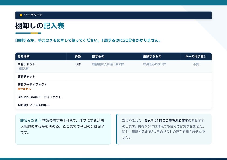Click the 3件 count cell

click(x=78, y=64)
